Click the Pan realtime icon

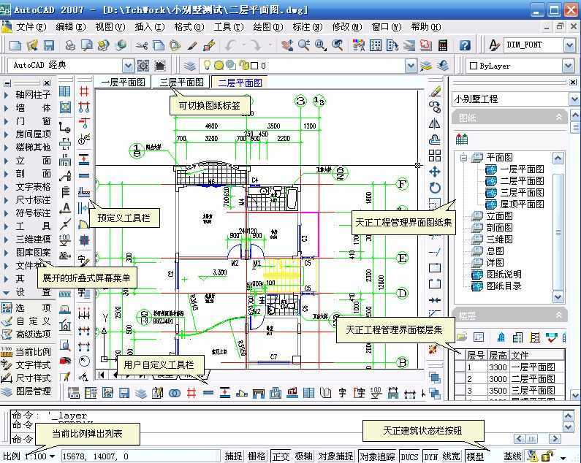tap(287, 45)
